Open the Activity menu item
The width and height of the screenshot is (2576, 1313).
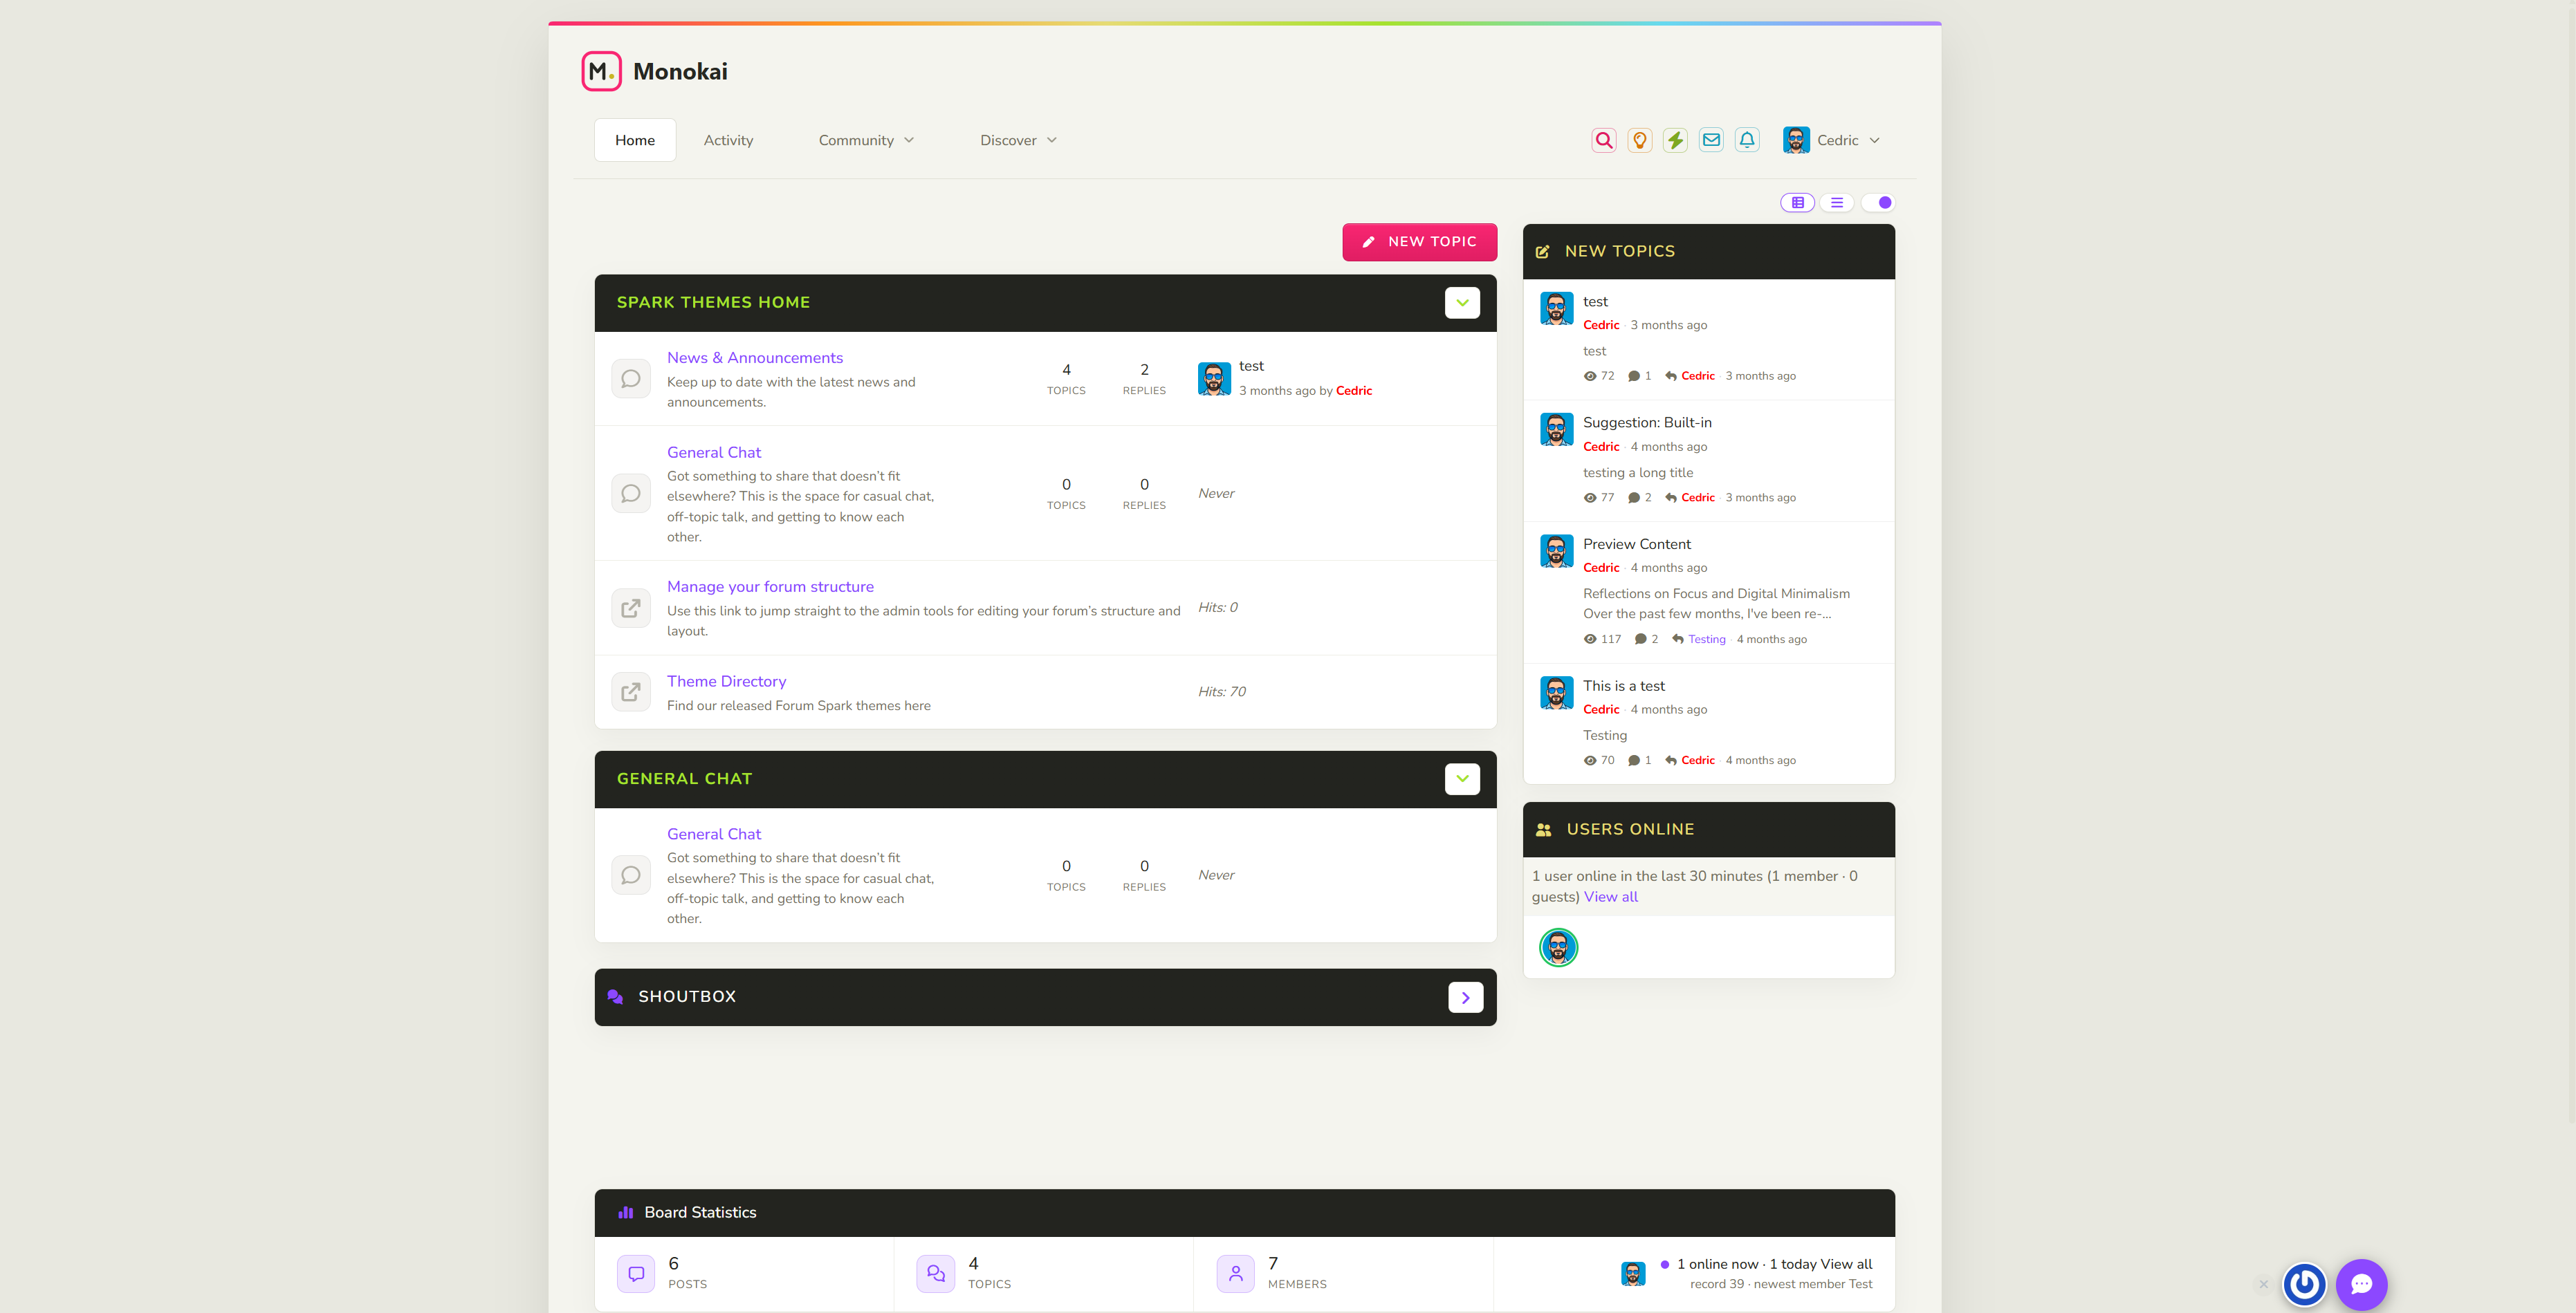click(728, 141)
